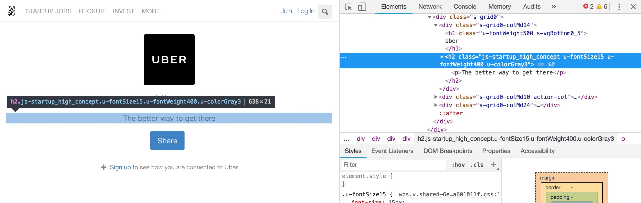Open the DevTools three-dot menu
This screenshot has width=641, height=203.
pyautogui.click(x=619, y=7)
